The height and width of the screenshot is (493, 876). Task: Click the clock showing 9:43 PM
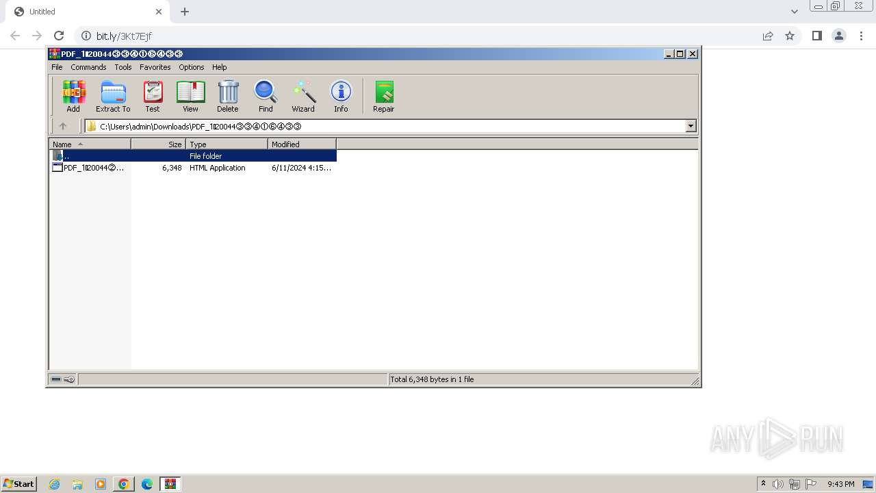pos(840,484)
